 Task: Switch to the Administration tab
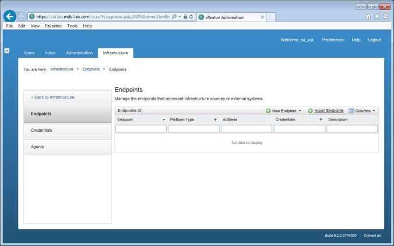79,53
